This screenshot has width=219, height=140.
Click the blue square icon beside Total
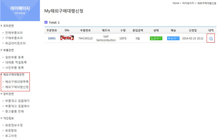click(x=46, y=22)
